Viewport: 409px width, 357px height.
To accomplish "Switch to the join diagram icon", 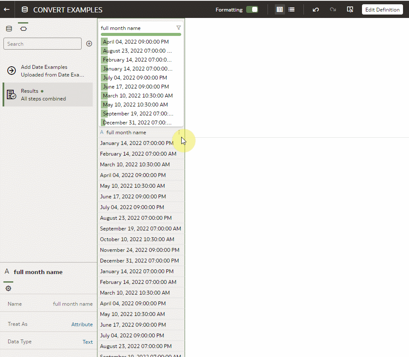I will click(23, 28).
